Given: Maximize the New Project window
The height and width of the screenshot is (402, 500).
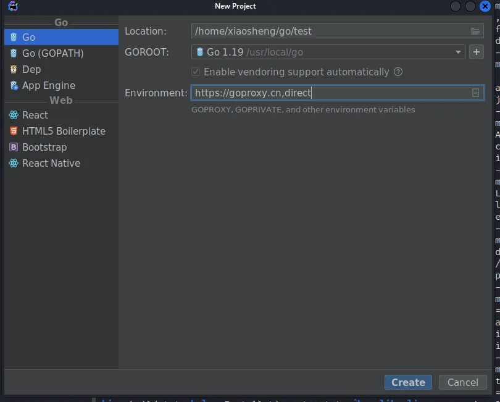Looking at the screenshot, I should point(470,6).
